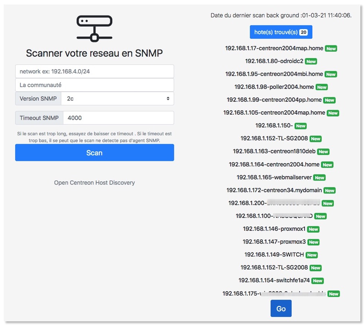
Task: Click New badge next to poller2004.home
Action: (x=321, y=87)
